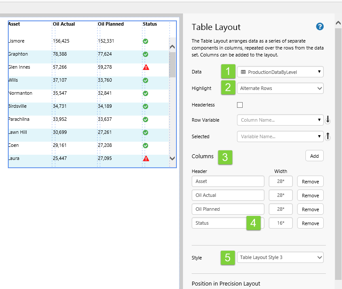Image resolution: width=342 pixels, height=289 pixels.
Task: Click the Oil Planned column header in table
Action: point(111,24)
